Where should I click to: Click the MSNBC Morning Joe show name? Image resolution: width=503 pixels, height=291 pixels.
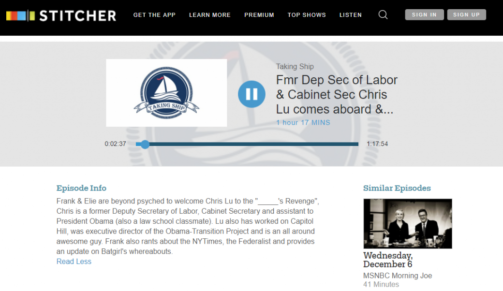coord(398,276)
